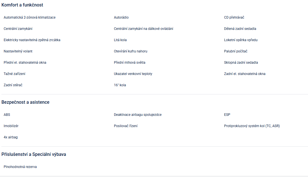Click 'Protiprokluzový systém kol (TC, ASR)'
308x177 pixels.
pyautogui.click(x=252, y=126)
